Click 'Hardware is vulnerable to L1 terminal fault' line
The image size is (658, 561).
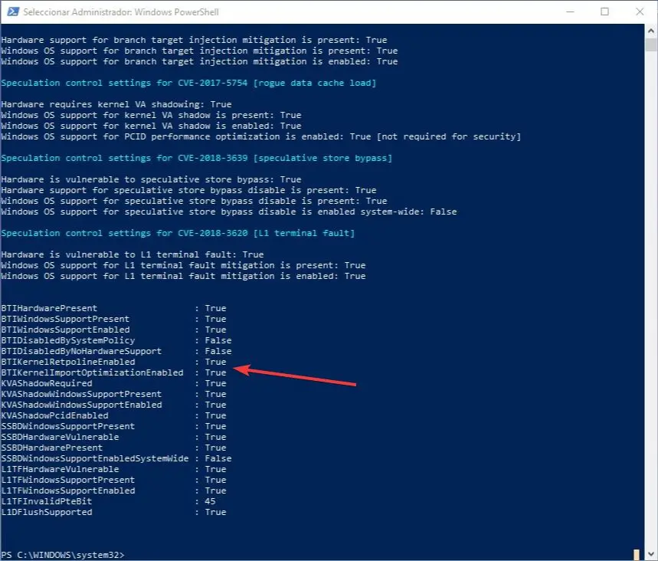click(x=133, y=254)
